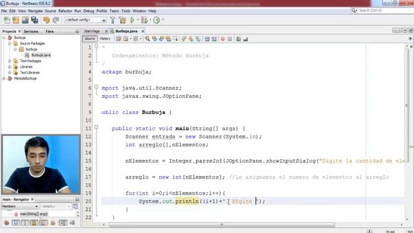Open the Refactor menu

pos(65,11)
